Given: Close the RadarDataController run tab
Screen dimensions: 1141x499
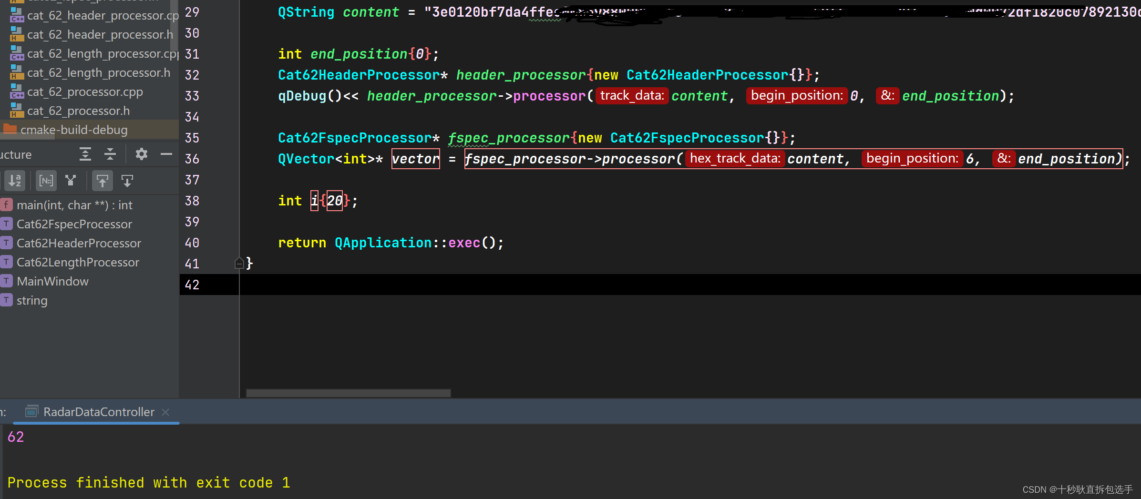Looking at the screenshot, I should click(x=165, y=412).
